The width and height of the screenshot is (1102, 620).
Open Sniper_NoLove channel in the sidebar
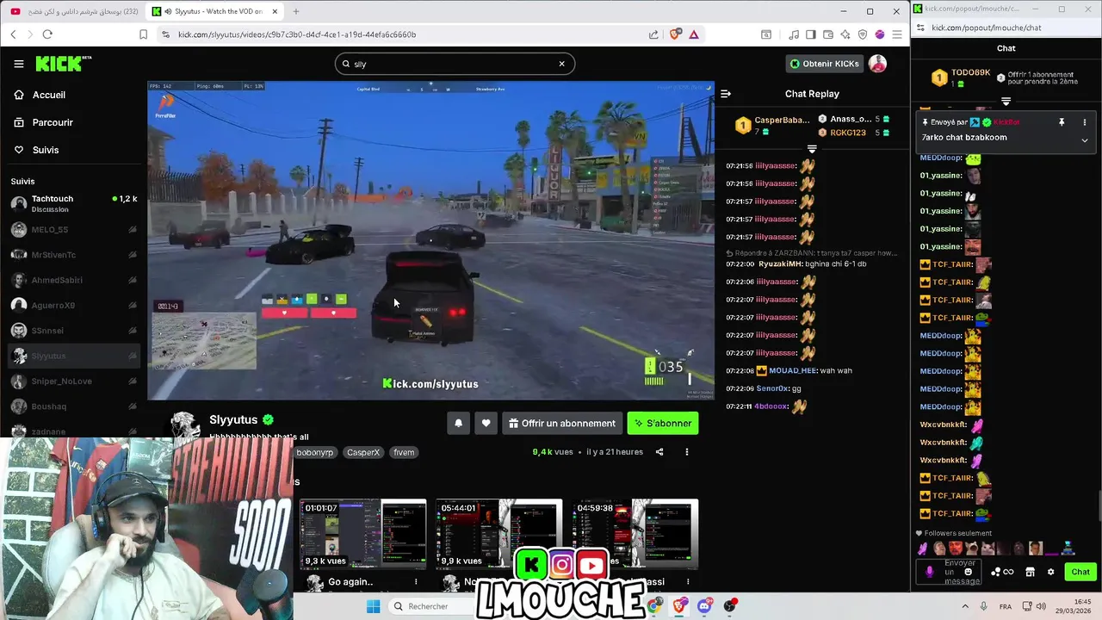pyautogui.click(x=73, y=381)
